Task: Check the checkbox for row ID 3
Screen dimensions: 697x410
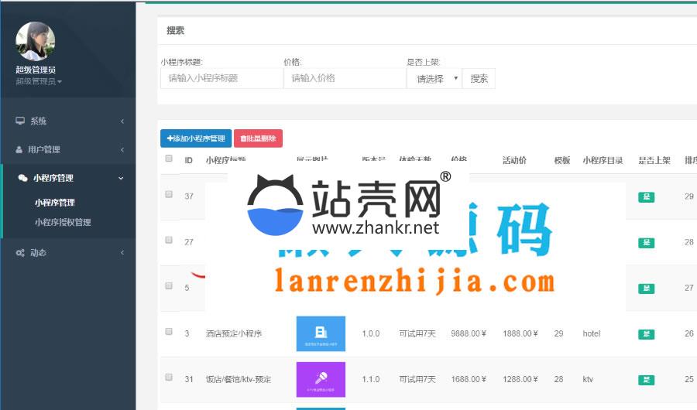Action: [169, 331]
